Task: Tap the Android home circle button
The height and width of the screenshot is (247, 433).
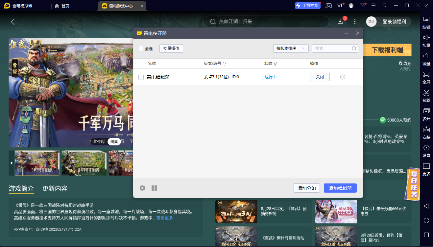Action: [426, 220]
